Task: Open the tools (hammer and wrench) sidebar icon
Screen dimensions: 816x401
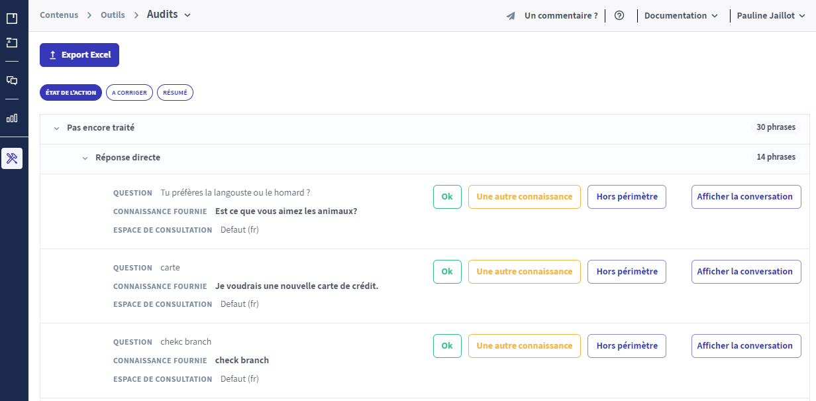Action: [12, 158]
